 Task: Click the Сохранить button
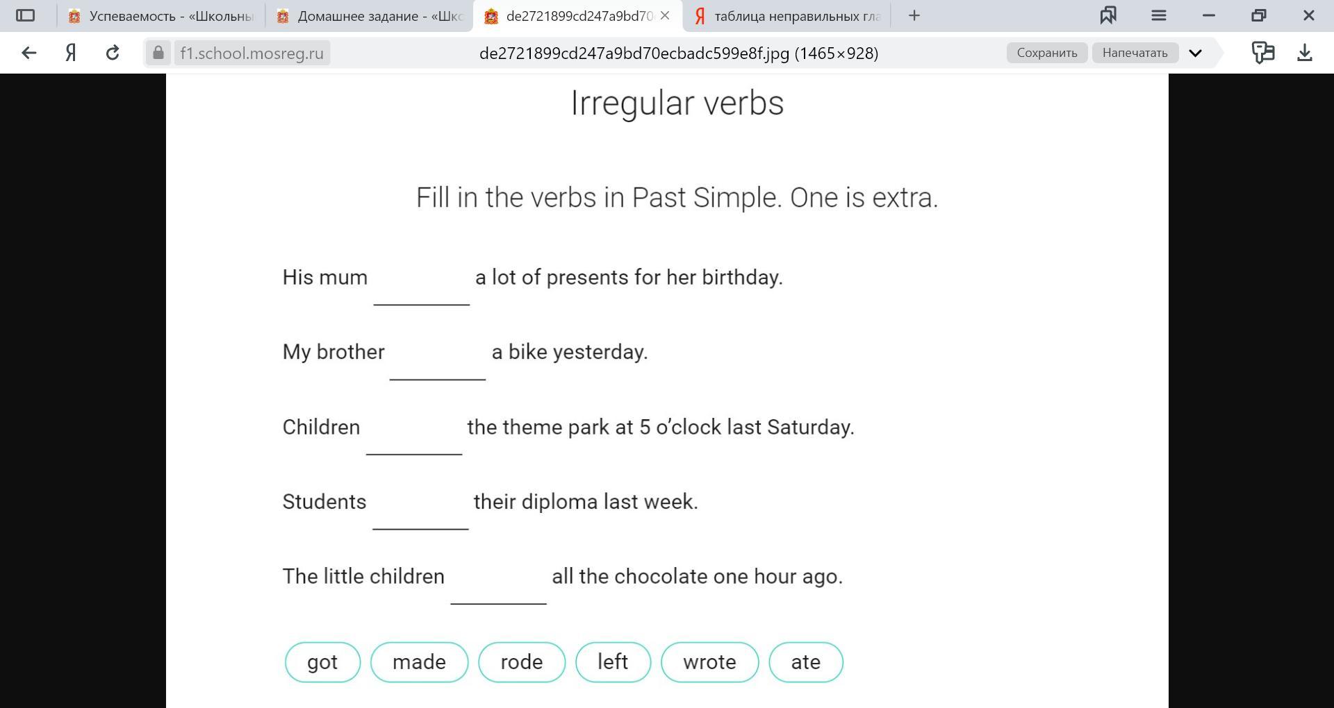(1046, 53)
